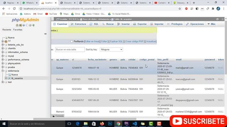Image resolution: width=227 pixels, height=127 pixels.
Task: Click the Favoritas button in sidebar
Action: tap(18, 30)
